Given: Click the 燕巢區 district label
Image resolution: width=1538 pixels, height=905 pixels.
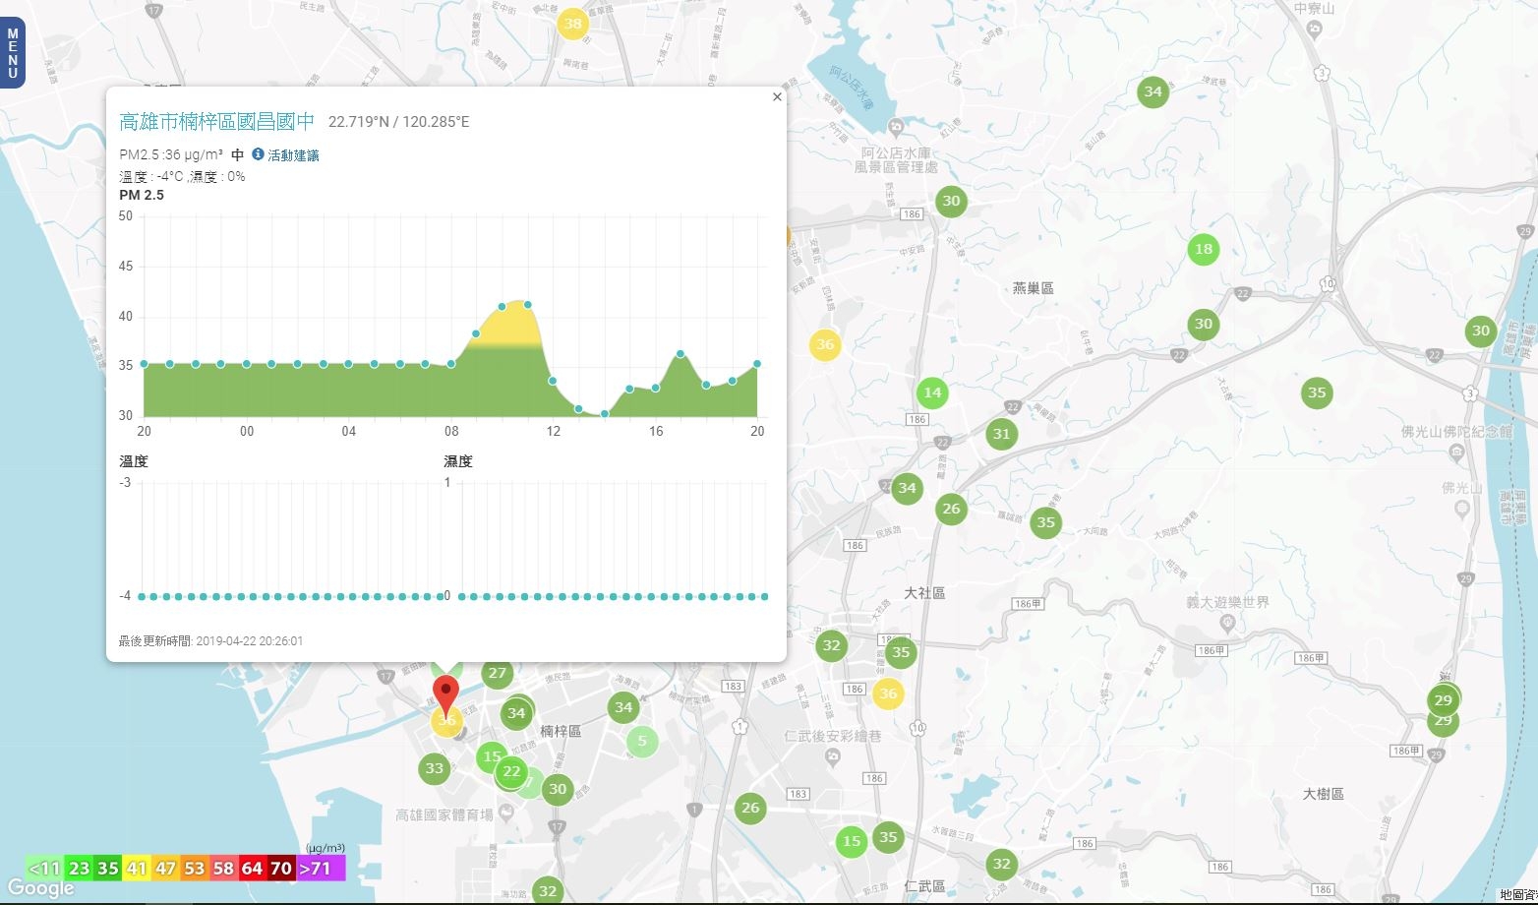Looking at the screenshot, I should pyautogui.click(x=1033, y=288).
